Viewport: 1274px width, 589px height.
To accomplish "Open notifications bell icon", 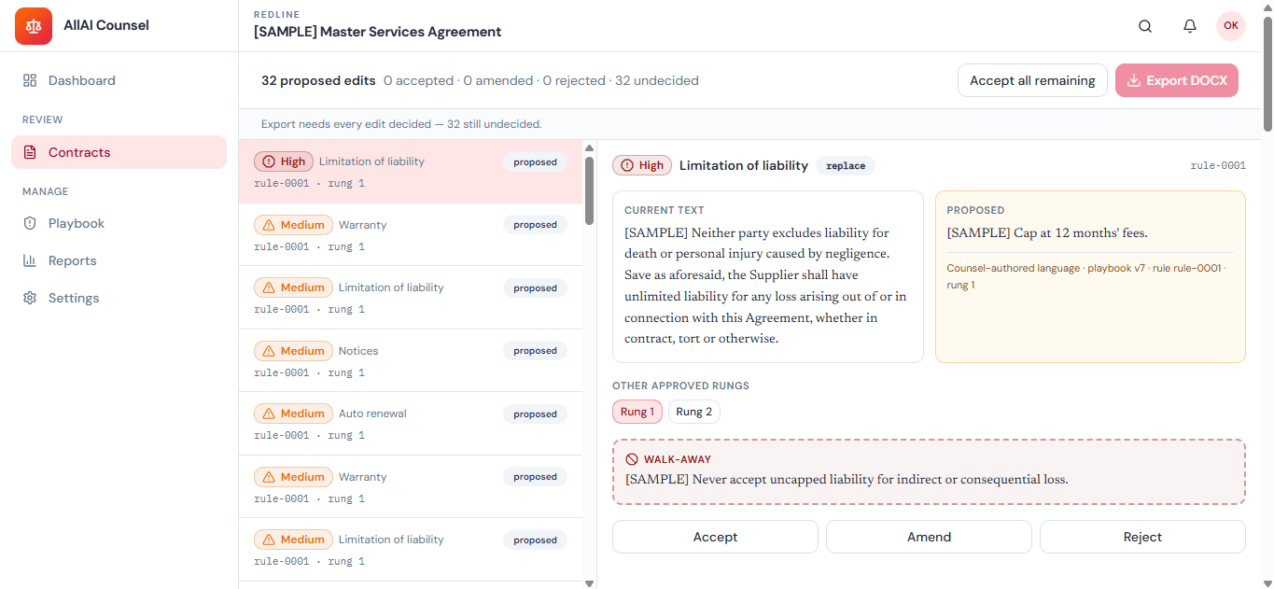I will [x=1190, y=26].
